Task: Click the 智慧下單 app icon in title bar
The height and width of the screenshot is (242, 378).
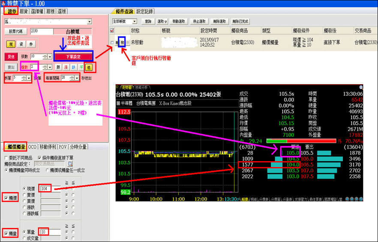Action: [x=3, y=3]
